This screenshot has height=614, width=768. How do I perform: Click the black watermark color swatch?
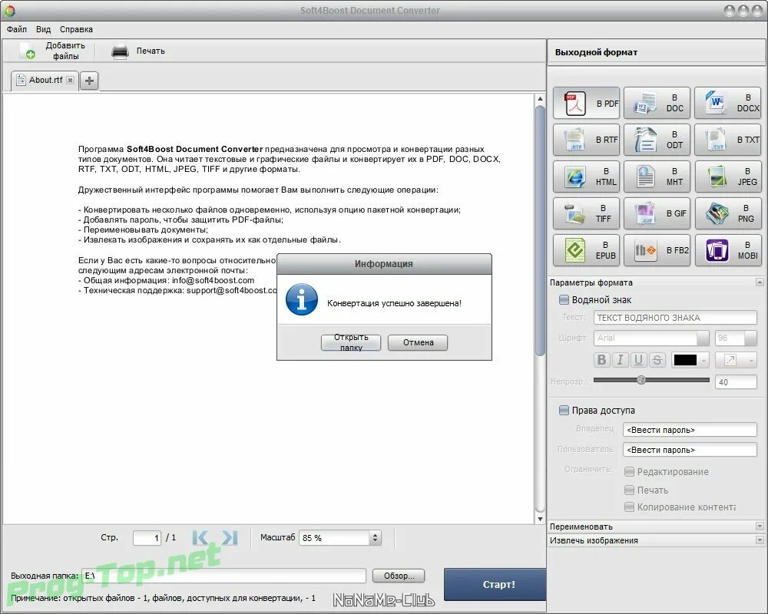[685, 361]
